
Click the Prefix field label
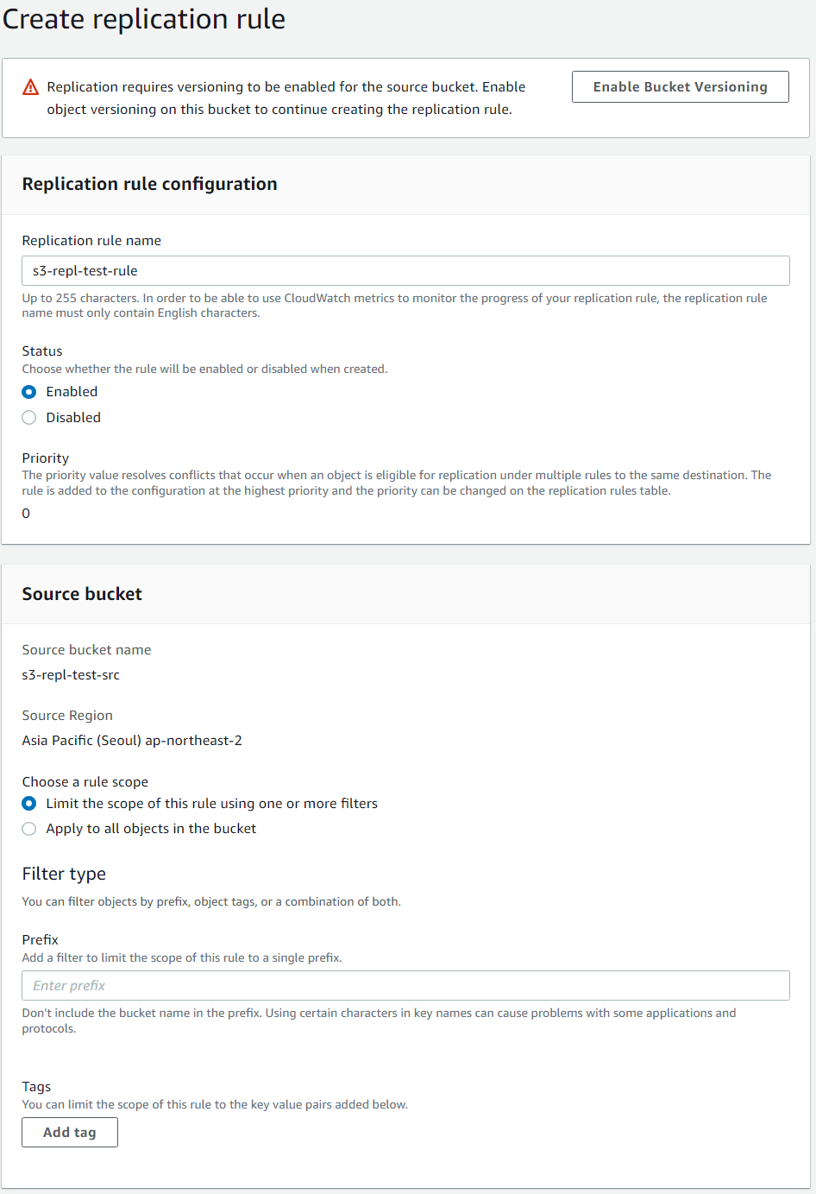[x=41, y=939]
